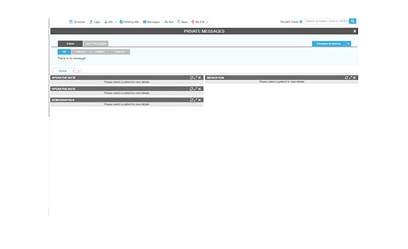Open the Pending eRx document icon
This screenshot has width=408, height=249.
[121, 22]
